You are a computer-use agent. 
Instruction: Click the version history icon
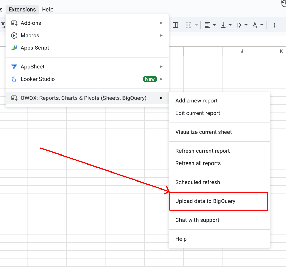[x=284, y=3]
